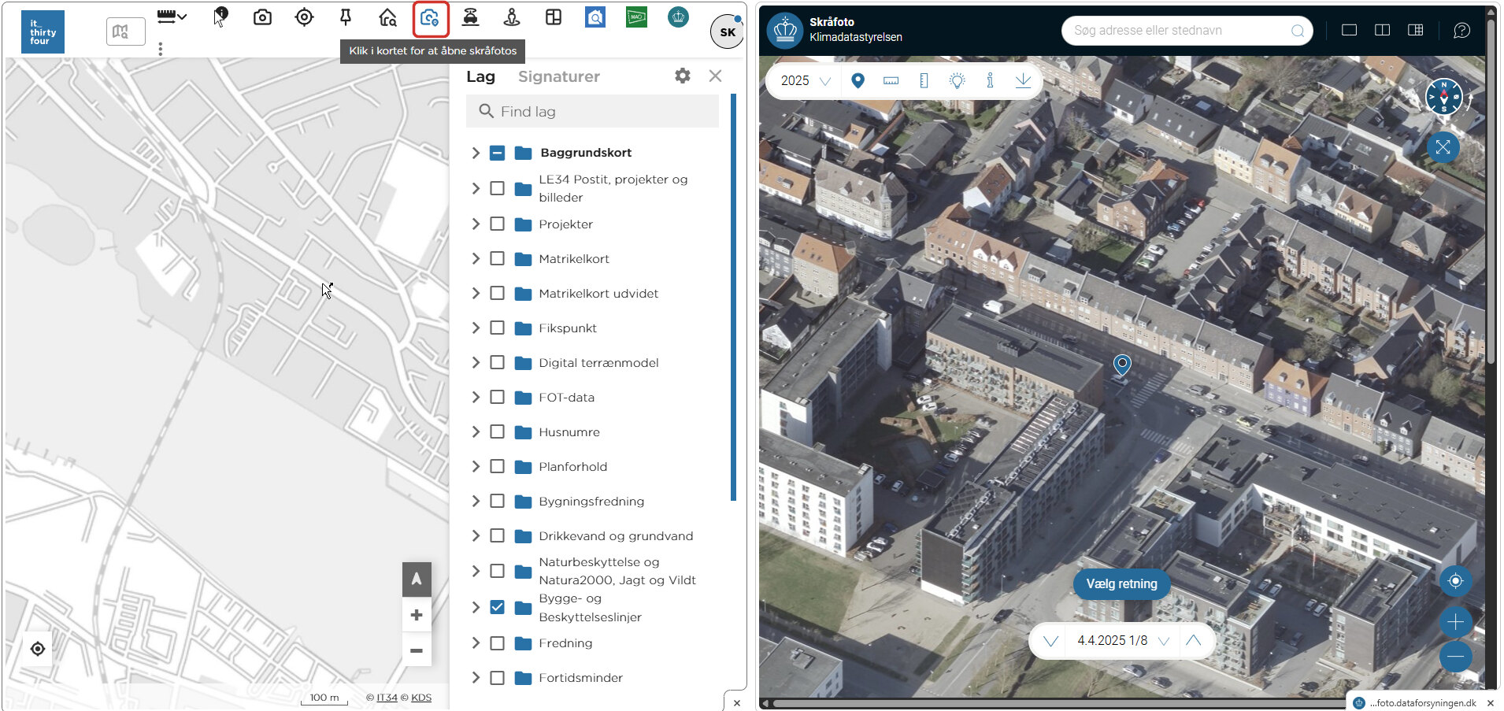
Task: Activate the skråfoto camera-pin tool
Action: [x=430, y=18]
